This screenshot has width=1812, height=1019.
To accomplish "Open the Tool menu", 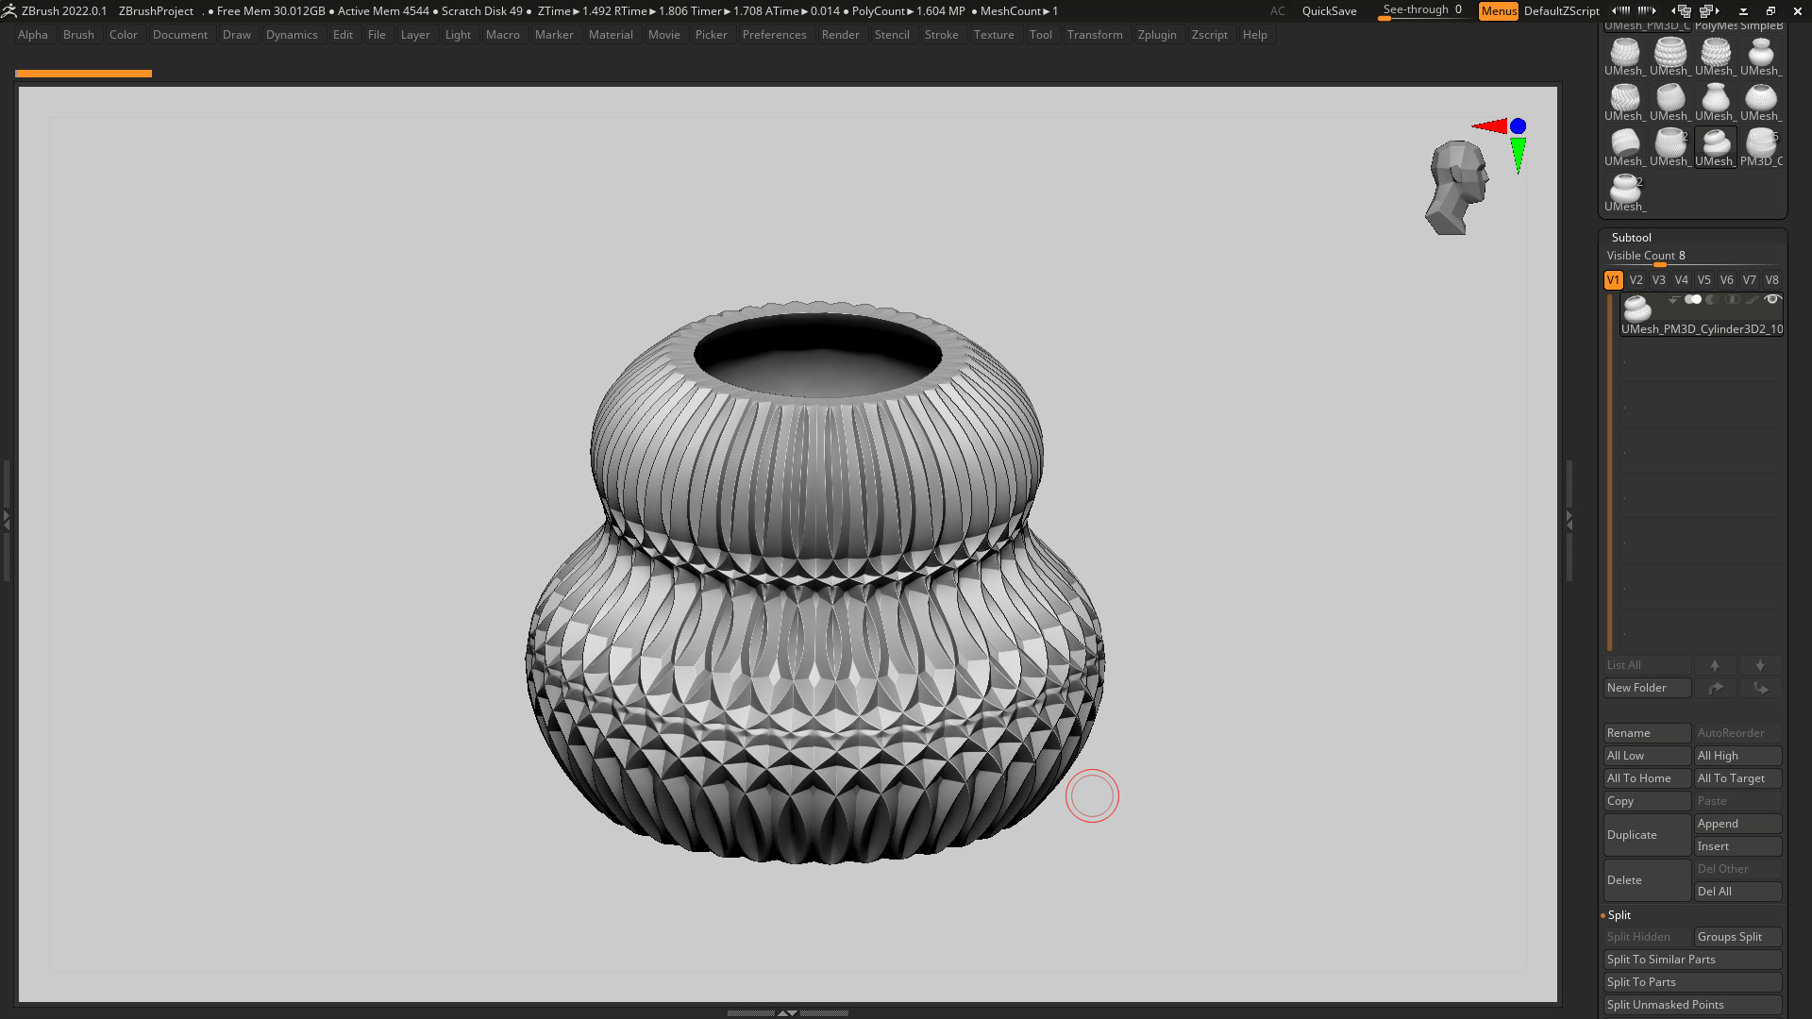I will (x=1040, y=35).
